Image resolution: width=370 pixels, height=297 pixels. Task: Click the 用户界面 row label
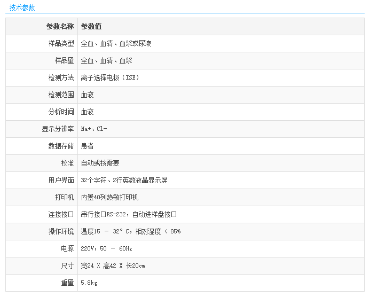pos(61,180)
